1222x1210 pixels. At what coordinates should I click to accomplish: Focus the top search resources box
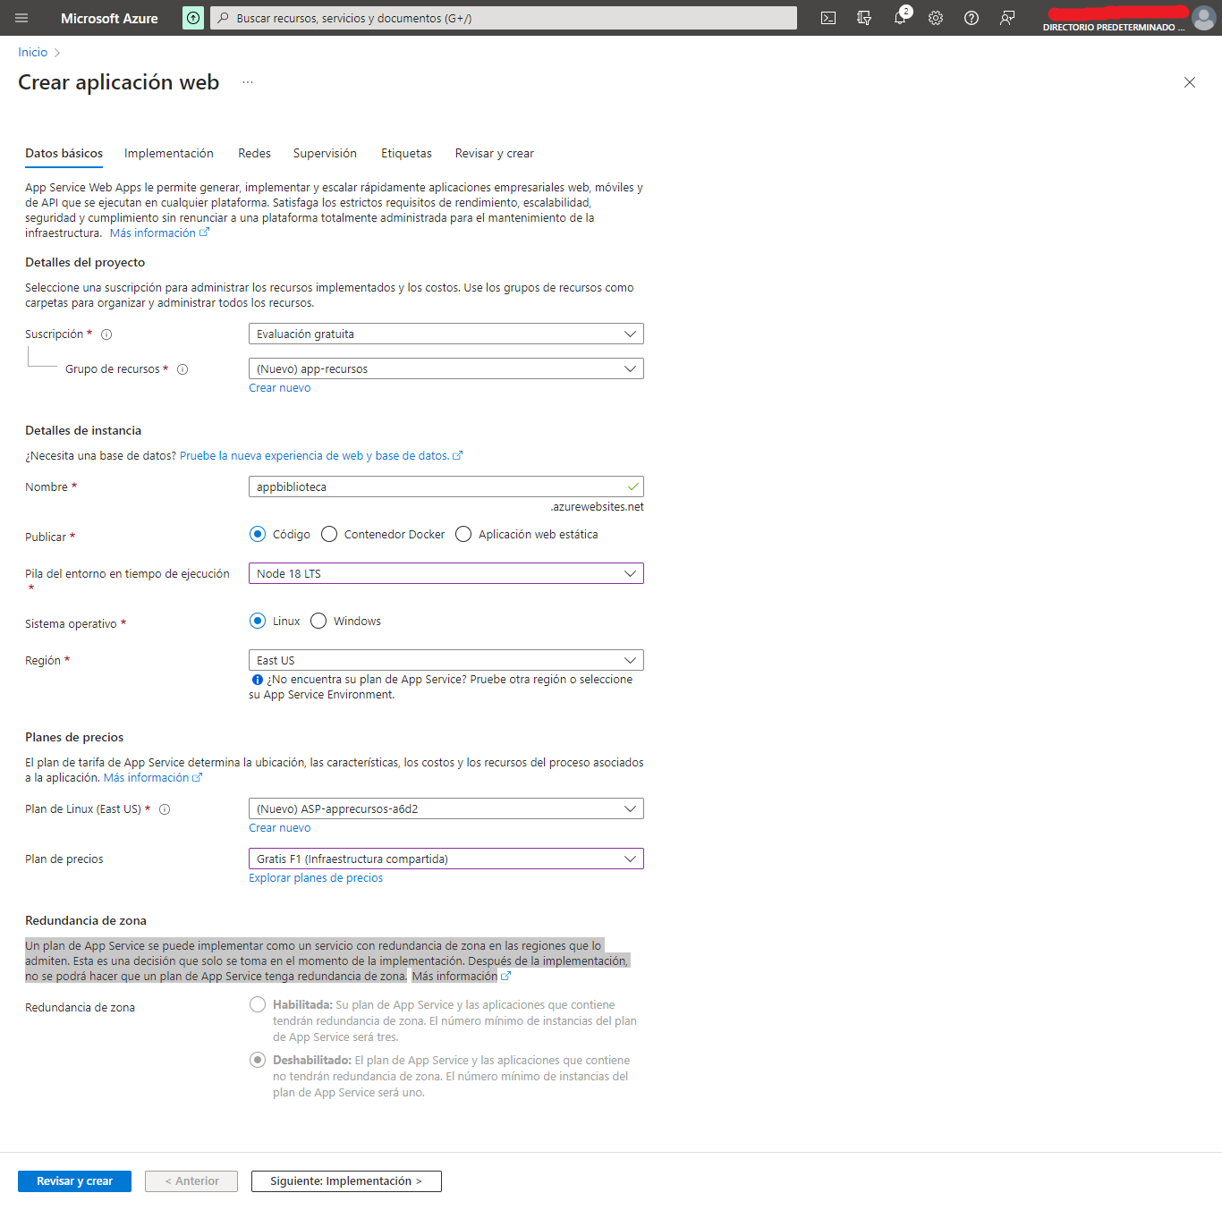click(504, 18)
